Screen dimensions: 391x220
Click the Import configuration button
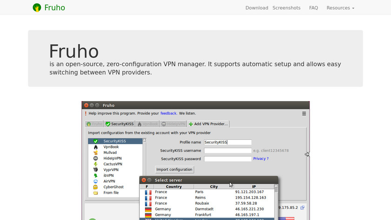click(174, 170)
